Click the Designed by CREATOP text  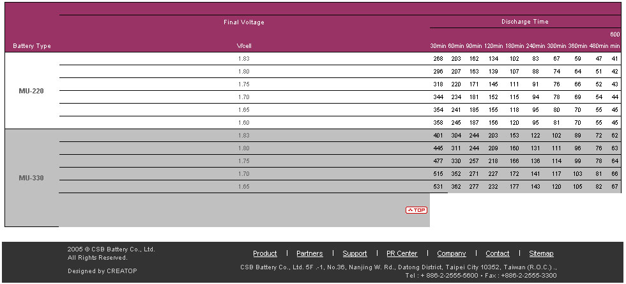(x=102, y=271)
